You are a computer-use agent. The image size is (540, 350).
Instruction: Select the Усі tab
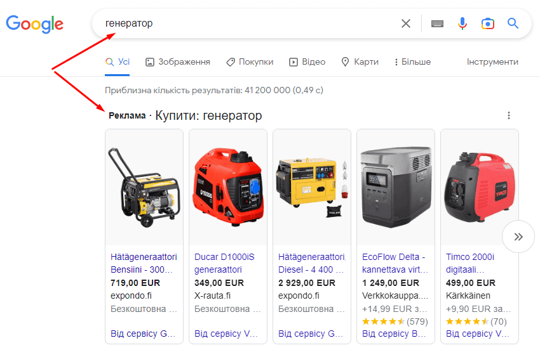[x=118, y=62]
